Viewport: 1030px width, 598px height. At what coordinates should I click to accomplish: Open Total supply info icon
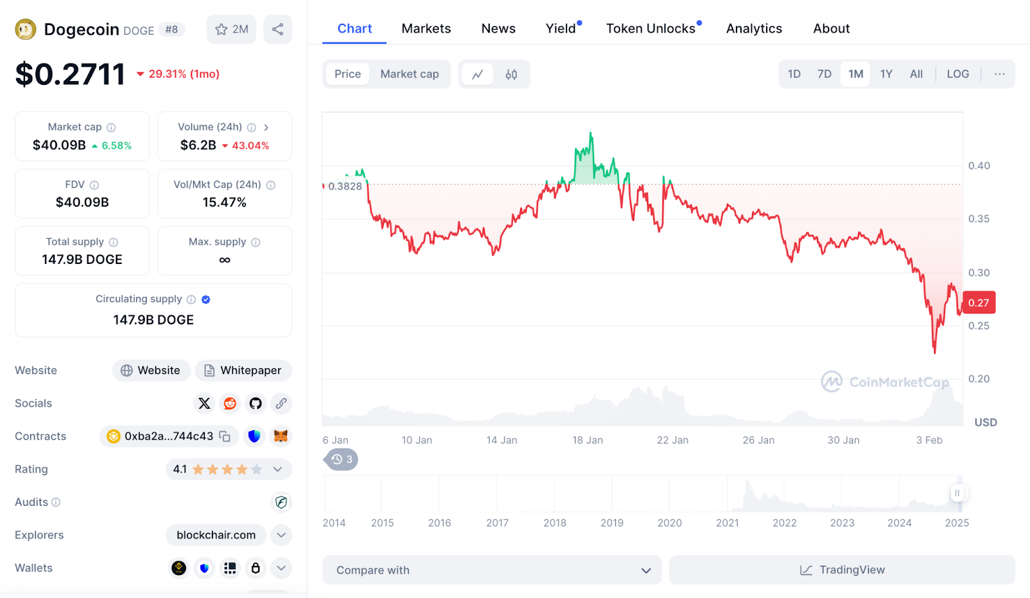tap(113, 242)
